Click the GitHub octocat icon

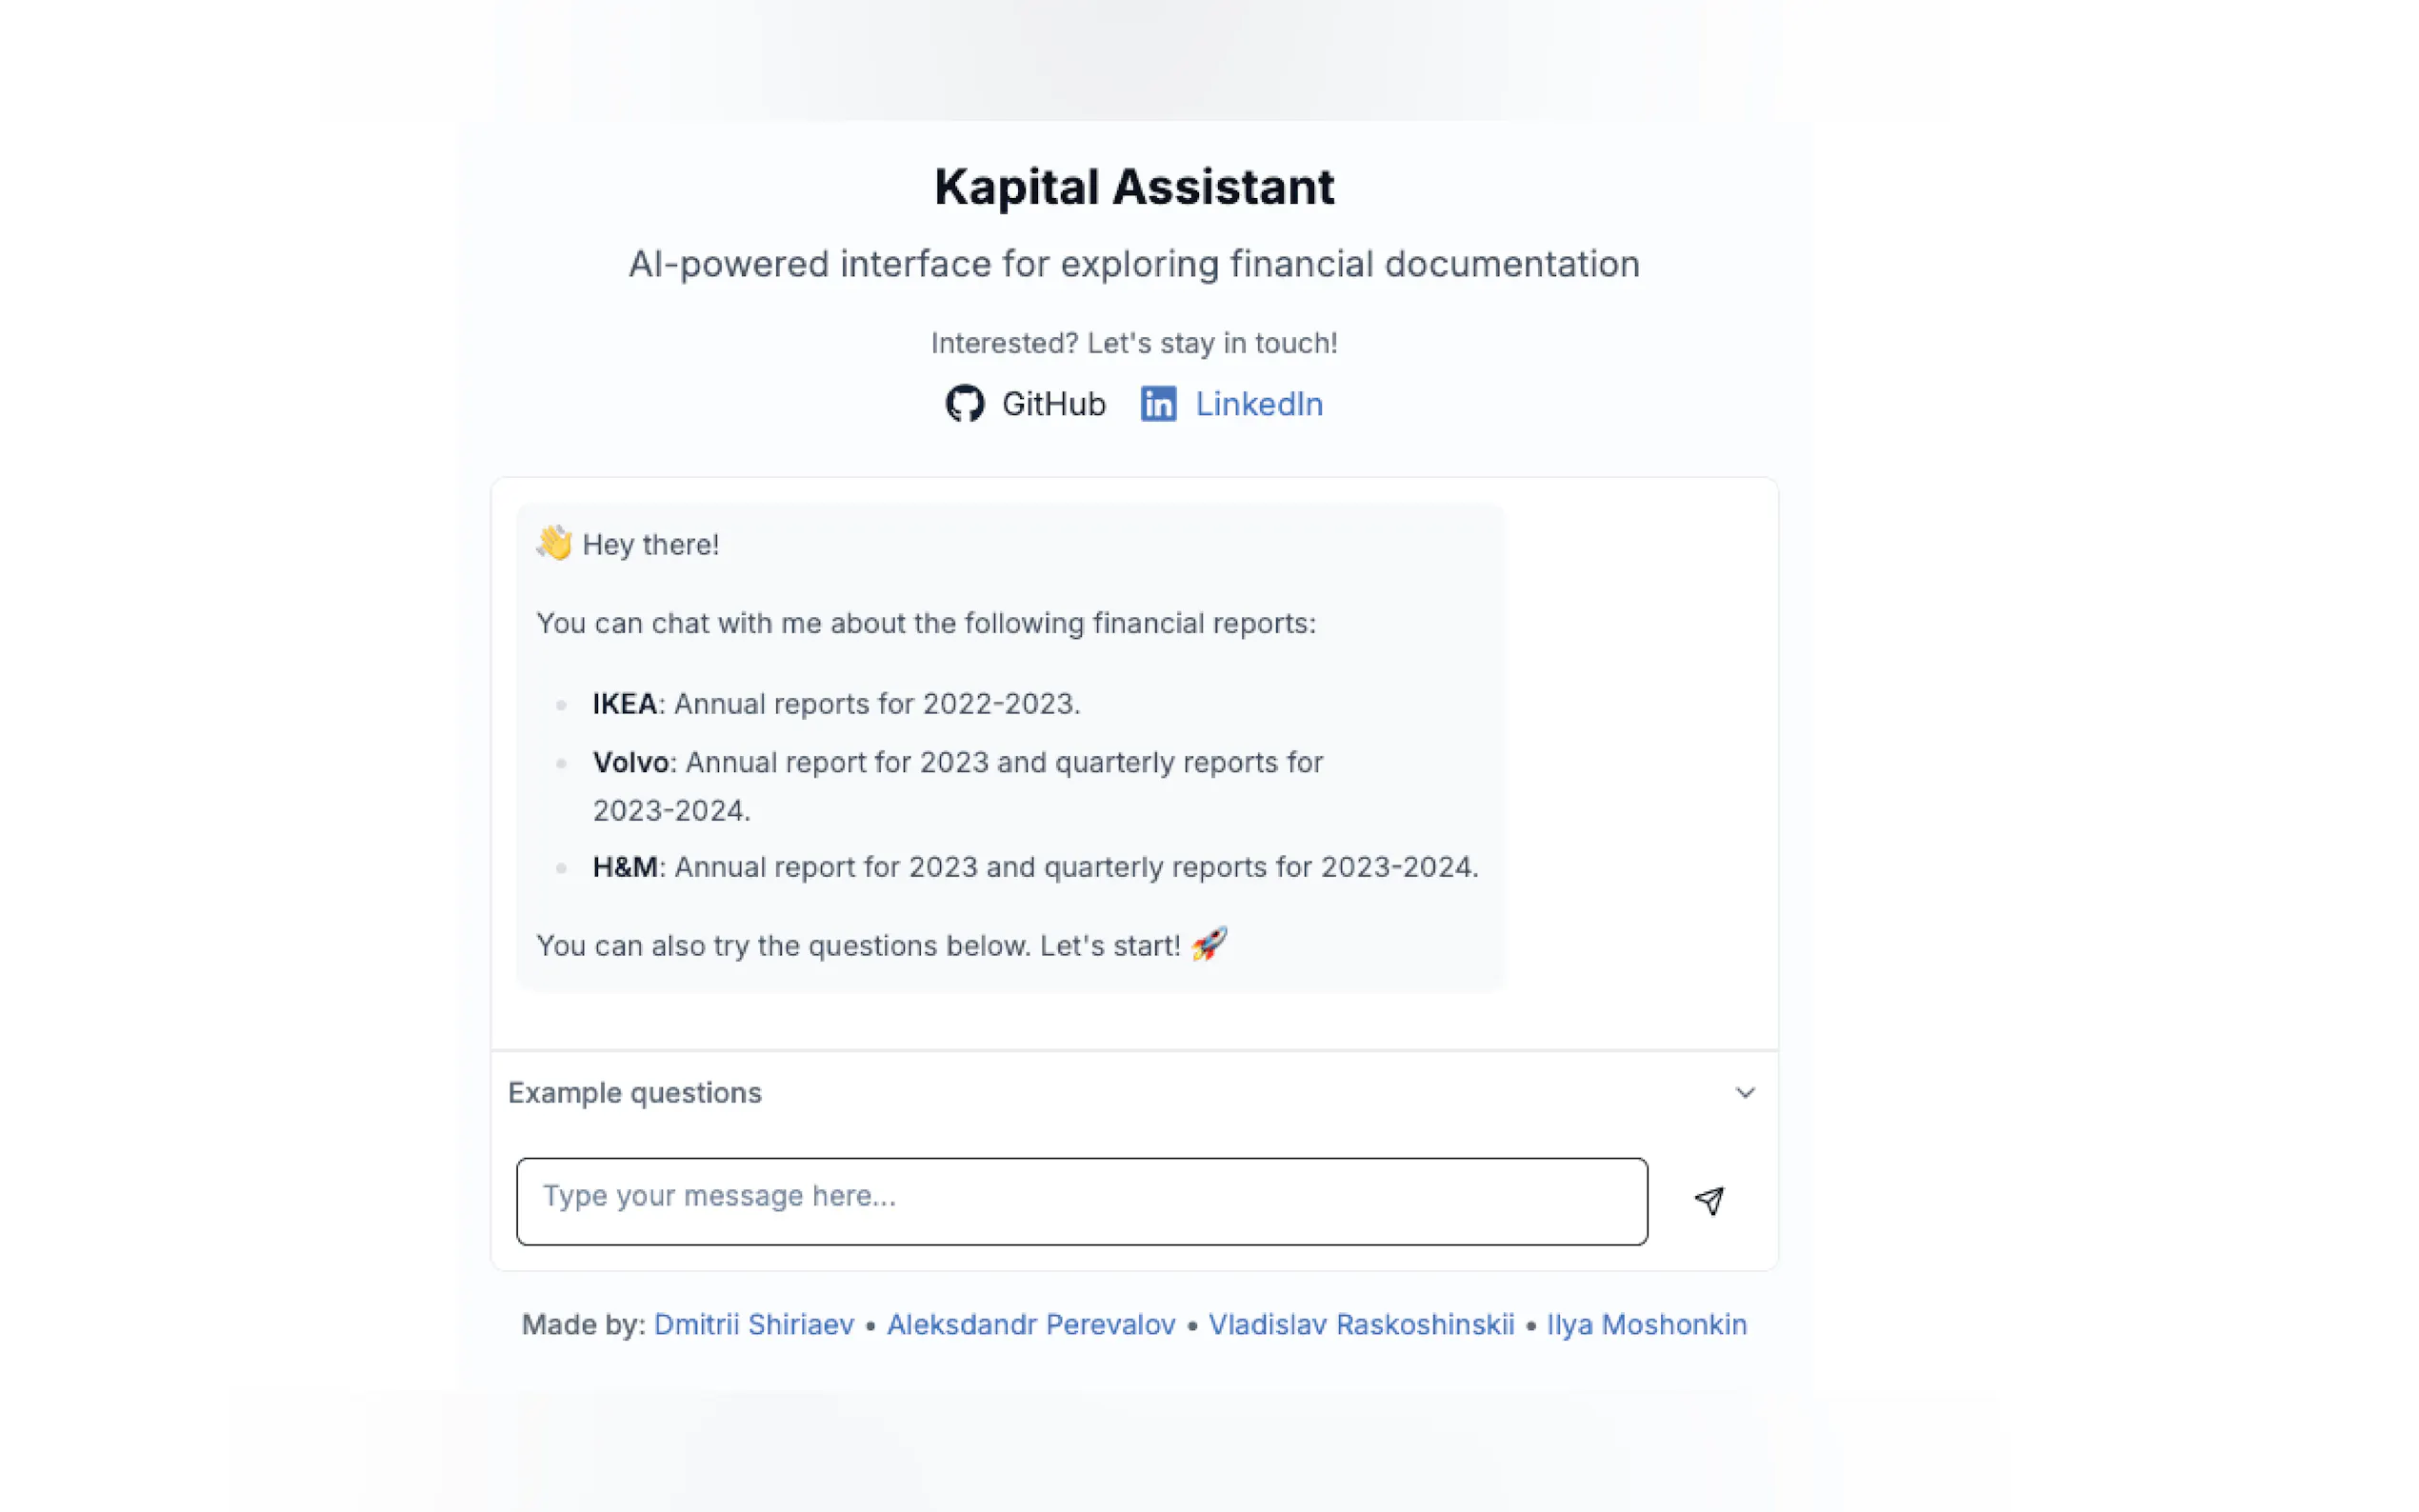pyautogui.click(x=964, y=404)
